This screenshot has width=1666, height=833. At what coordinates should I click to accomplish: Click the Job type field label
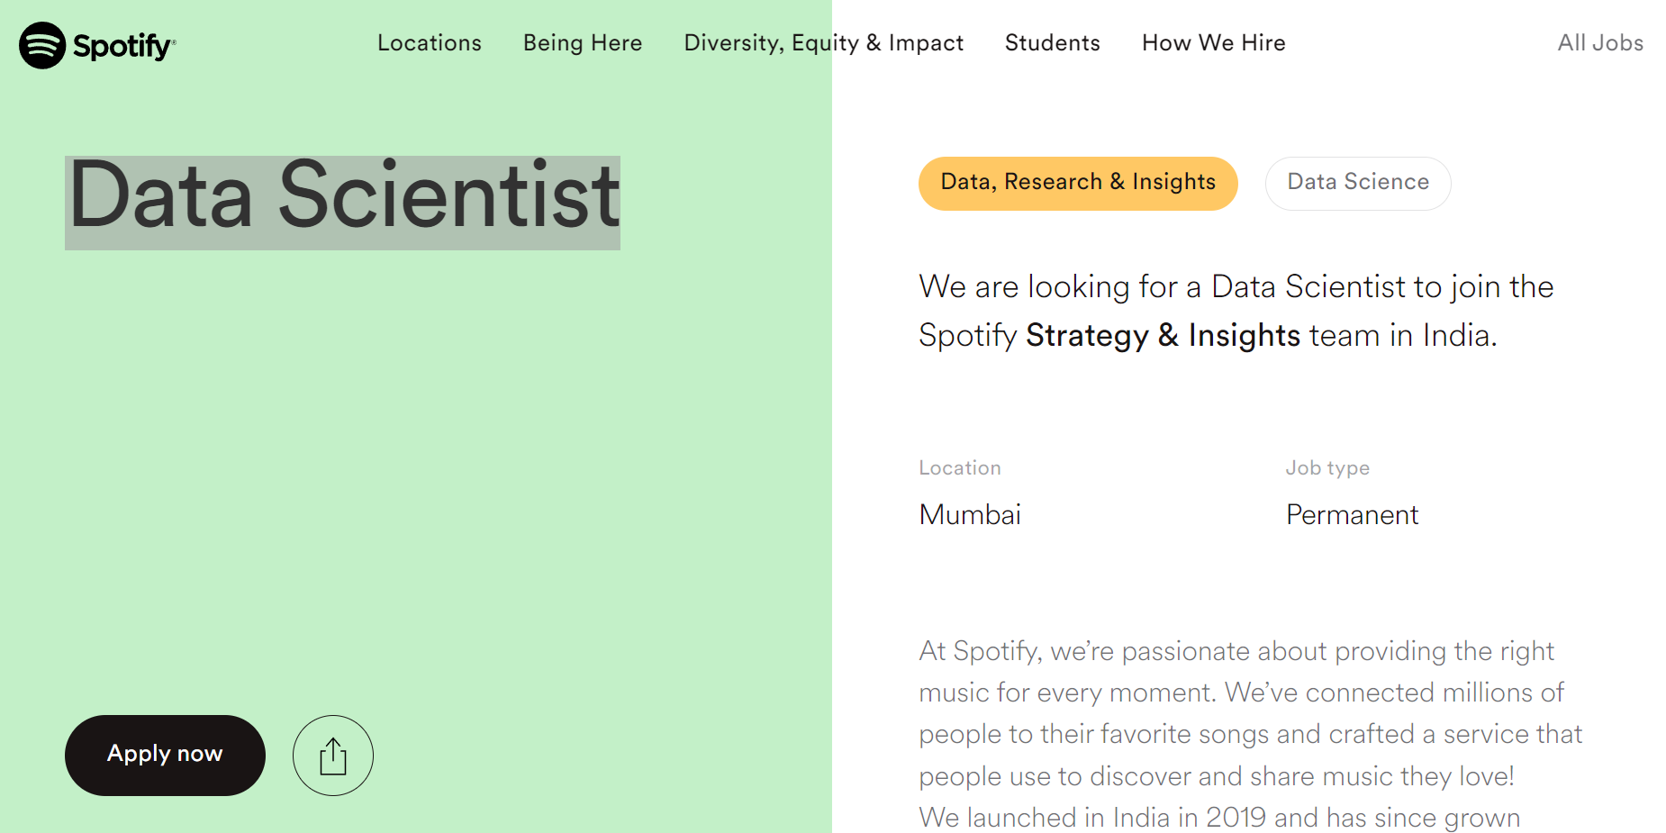click(1326, 468)
